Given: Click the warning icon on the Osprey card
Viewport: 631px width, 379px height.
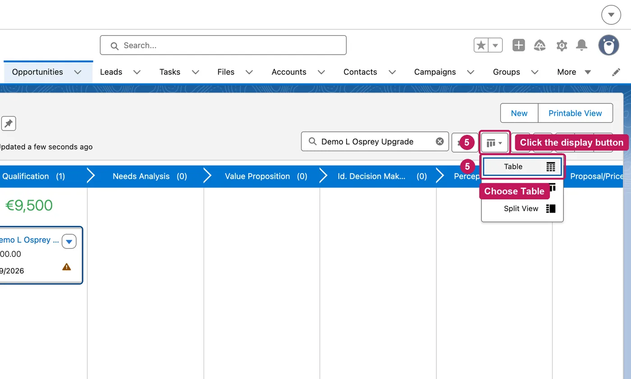Looking at the screenshot, I should point(67,267).
